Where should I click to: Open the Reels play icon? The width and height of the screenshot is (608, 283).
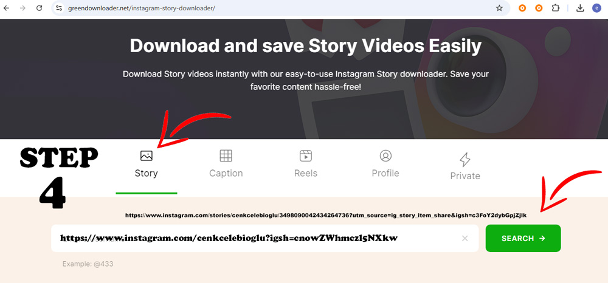coord(306,155)
